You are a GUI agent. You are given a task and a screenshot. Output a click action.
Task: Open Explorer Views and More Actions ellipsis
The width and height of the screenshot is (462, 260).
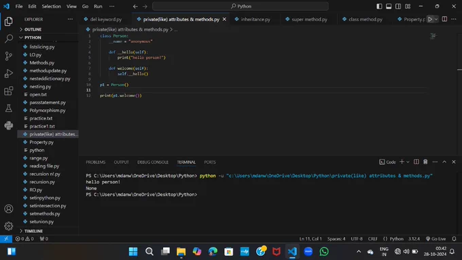pyautogui.click(x=70, y=19)
